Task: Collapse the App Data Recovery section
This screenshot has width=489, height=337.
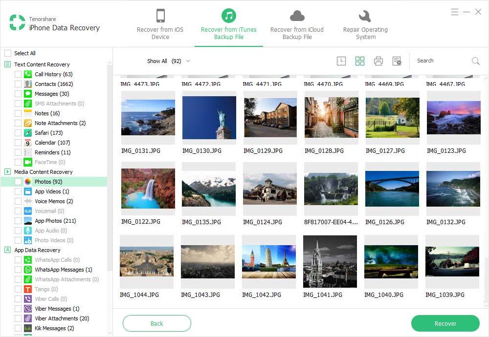Action: (7, 250)
